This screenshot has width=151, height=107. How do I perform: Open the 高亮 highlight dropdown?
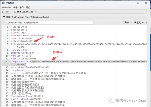click(139, 23)
